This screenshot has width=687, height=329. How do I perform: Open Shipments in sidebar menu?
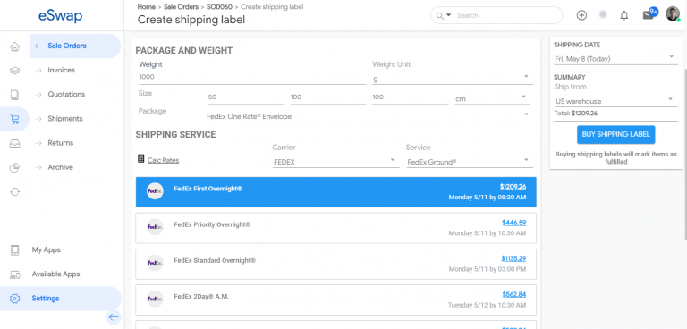tap(65, 119)
